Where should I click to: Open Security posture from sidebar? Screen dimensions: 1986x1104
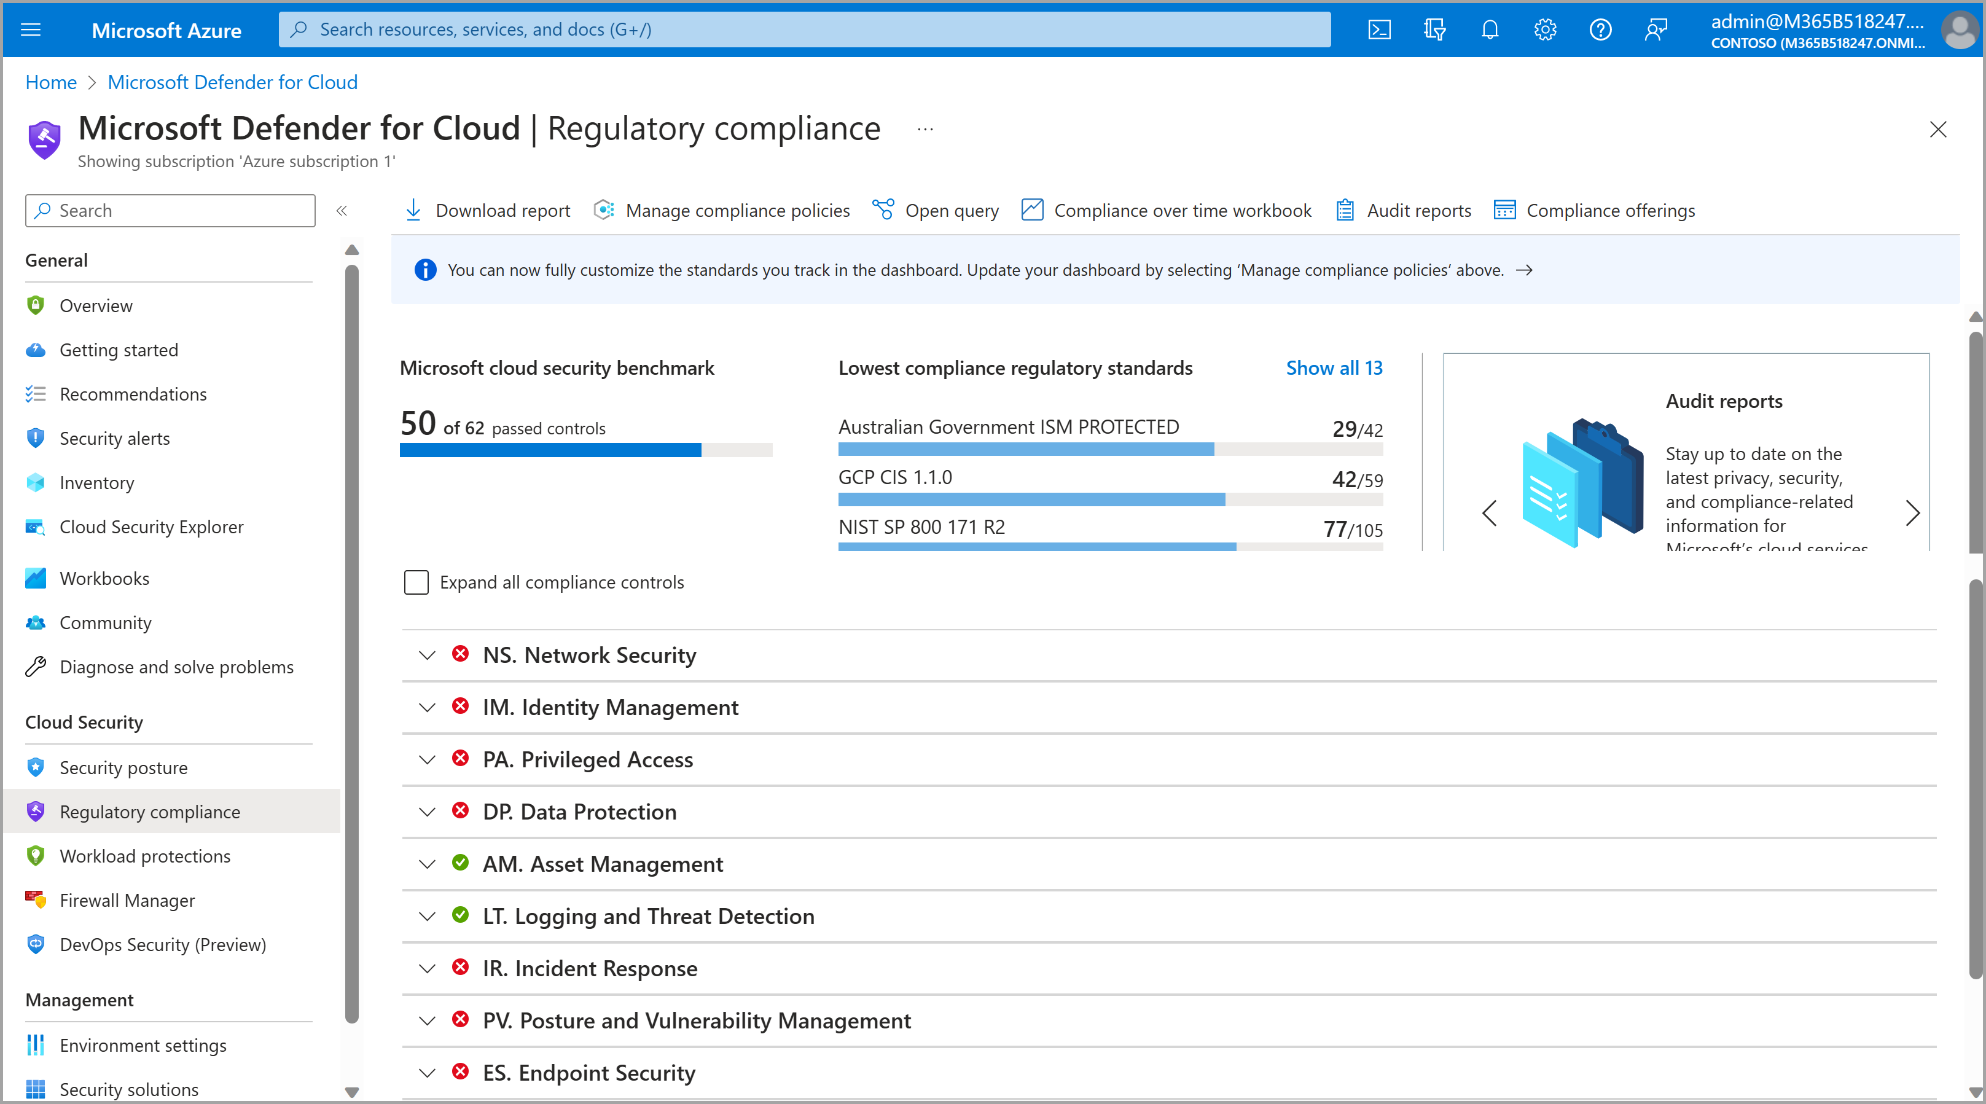point(123,767)
